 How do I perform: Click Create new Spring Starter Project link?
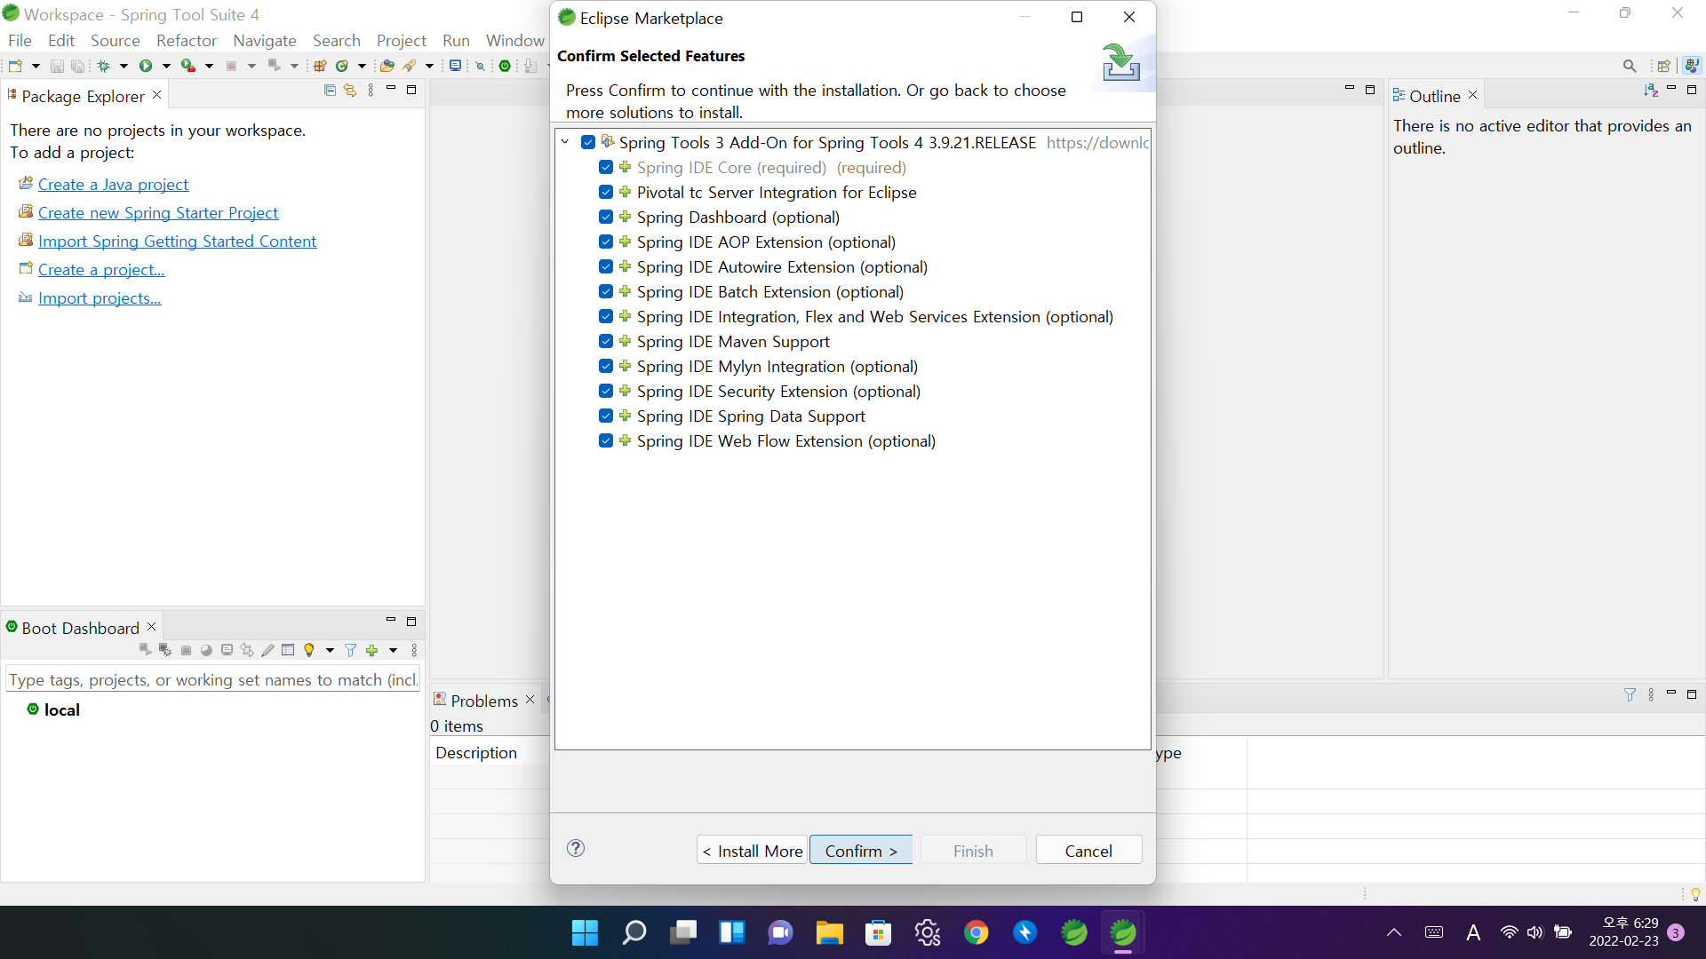click(x=158, y=213)
